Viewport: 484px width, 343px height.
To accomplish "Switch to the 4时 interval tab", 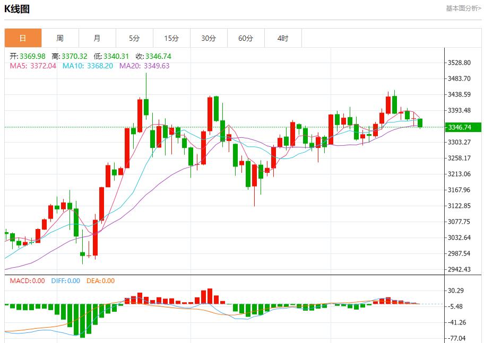I will point(283,38).
